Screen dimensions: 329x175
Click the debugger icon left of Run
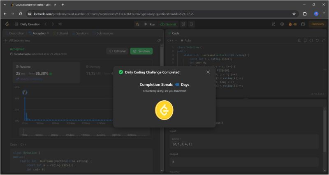tap(138, 24)
